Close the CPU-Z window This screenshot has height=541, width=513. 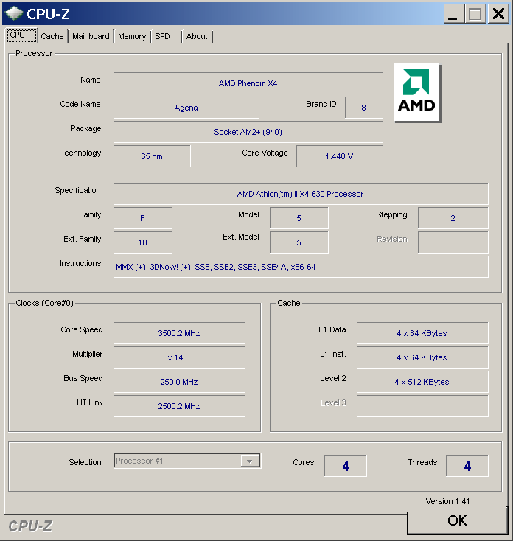[498, 15]
